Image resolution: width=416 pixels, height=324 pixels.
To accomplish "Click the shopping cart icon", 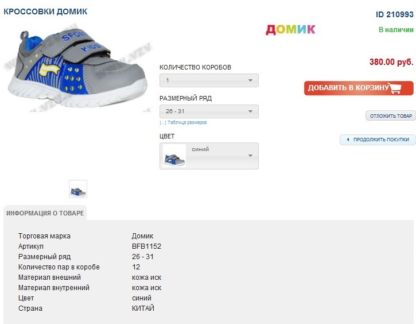I will point(395,88).
